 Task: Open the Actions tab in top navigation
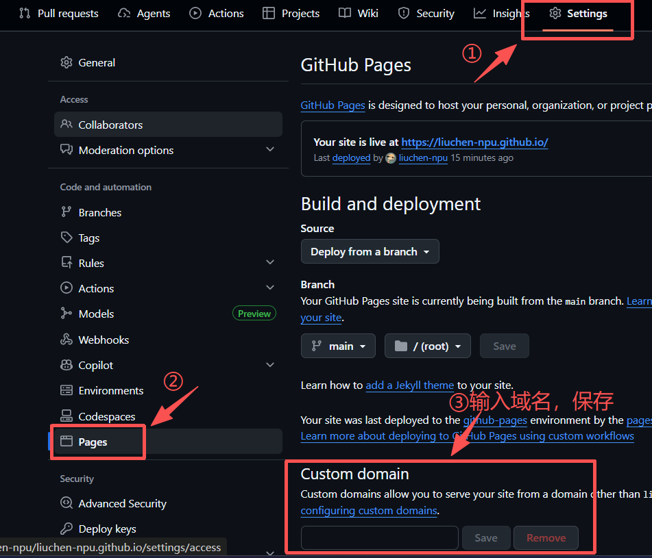[217, 14]
